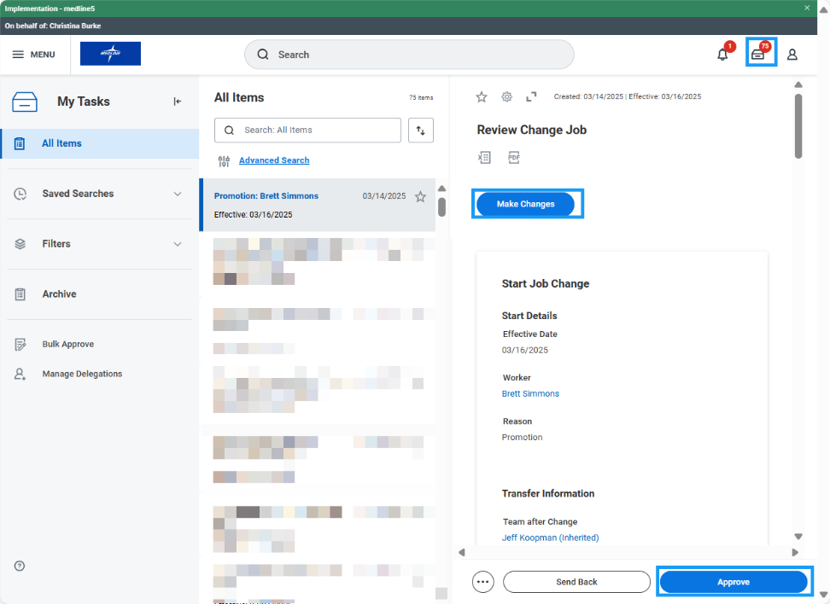The height and width of the screenshot is (604, 830).
Task: Open the Advanced Search link
Action: coord(274,160)
